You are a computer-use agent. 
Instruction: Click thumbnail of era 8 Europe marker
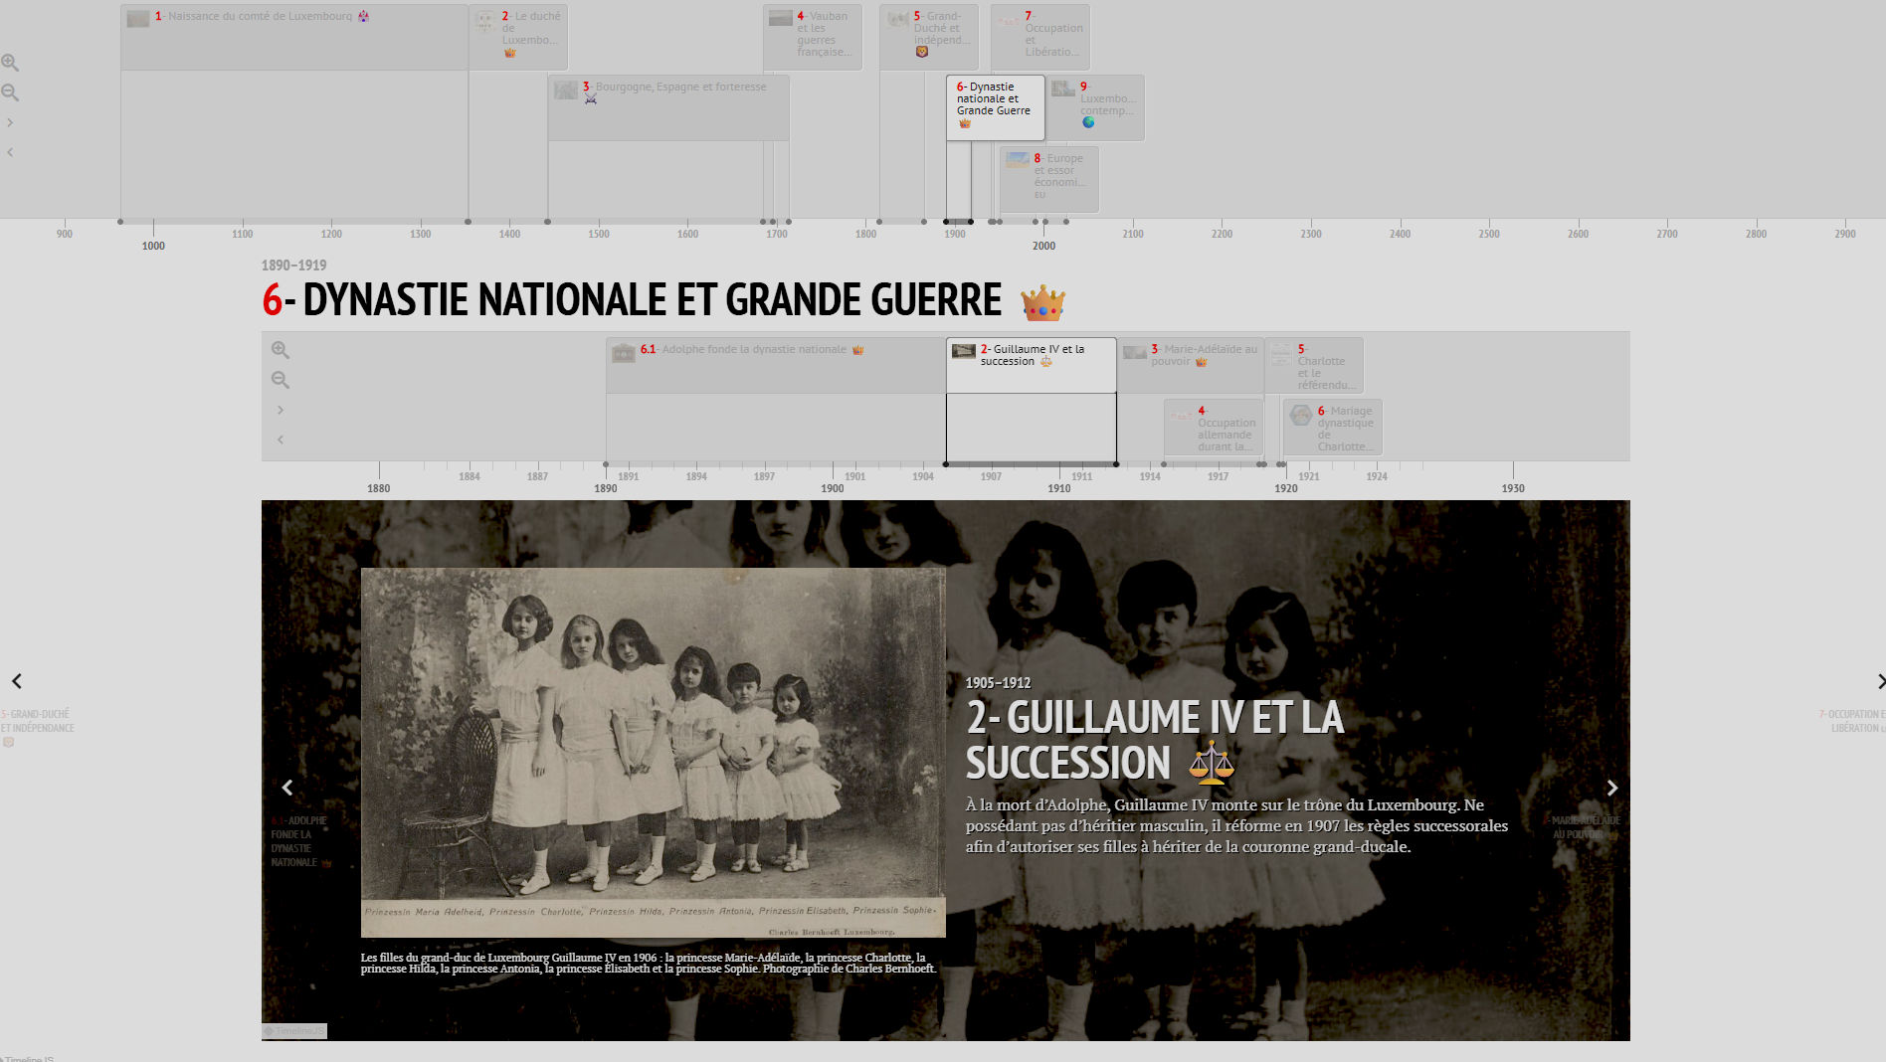click(1018, 159)
